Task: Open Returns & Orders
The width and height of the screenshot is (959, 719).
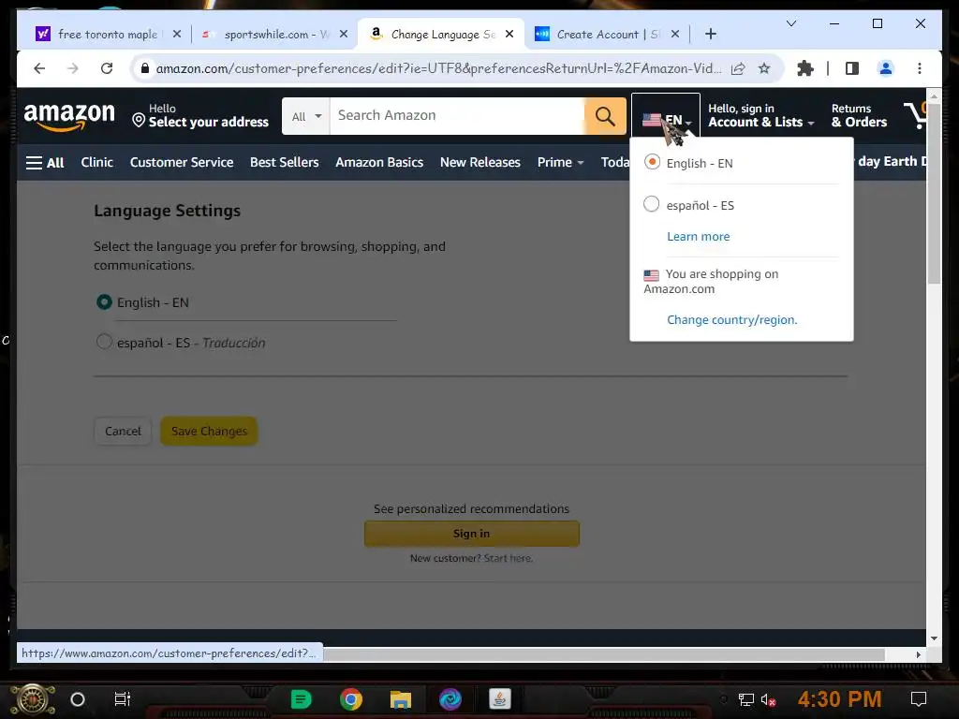Action: click(x=859, y=115)
